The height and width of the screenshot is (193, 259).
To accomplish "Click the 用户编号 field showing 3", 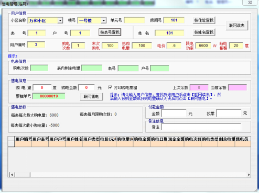I will 36,44.
